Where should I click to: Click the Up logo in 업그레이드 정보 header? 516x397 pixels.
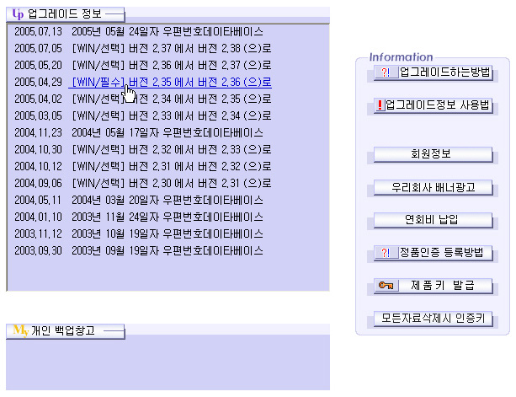pos(18,13)
